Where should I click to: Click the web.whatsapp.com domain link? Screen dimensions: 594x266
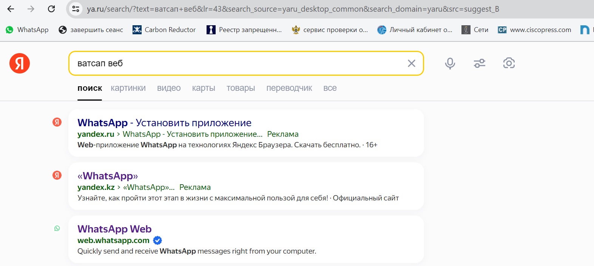pos(113,240)
